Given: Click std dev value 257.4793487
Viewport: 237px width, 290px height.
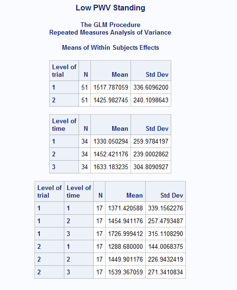Looking at the screenshot, I should click(x=166, y=221).
